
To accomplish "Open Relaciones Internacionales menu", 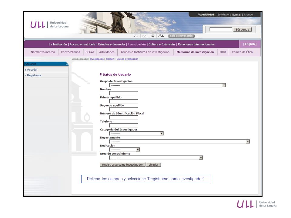I will click(x=196, y=45).
